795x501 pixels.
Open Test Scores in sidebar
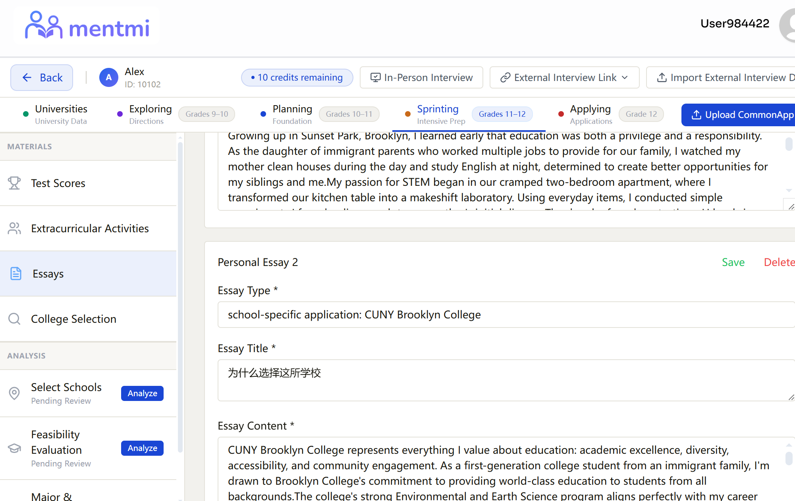point(88,183)
